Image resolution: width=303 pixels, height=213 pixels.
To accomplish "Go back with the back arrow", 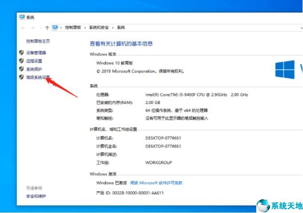I will [x=23, y=28].
